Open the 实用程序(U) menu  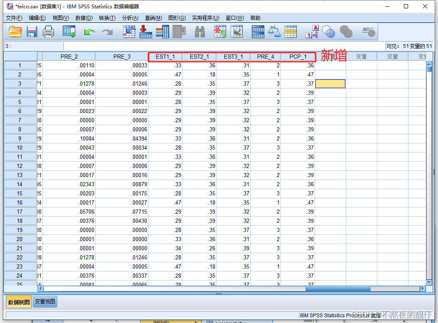click(x=206, y=18)
